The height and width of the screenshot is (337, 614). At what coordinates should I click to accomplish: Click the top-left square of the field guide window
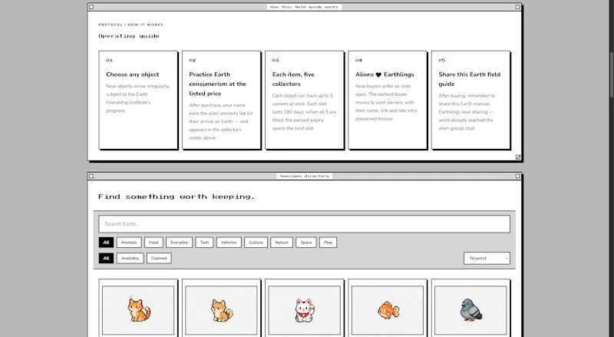(x=91, y=7)
